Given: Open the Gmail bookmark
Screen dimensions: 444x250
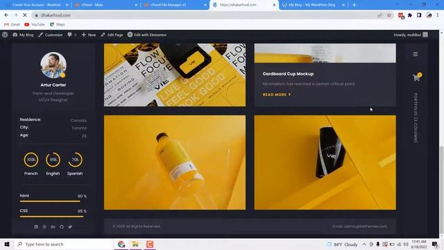Looking at the screenshot, I should (x=12, y=24).
